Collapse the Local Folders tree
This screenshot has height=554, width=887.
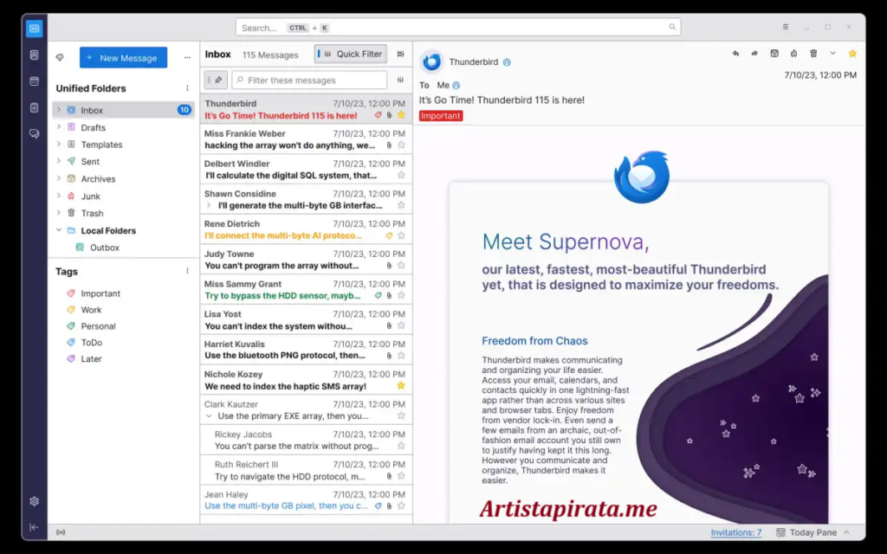[59, 230]
